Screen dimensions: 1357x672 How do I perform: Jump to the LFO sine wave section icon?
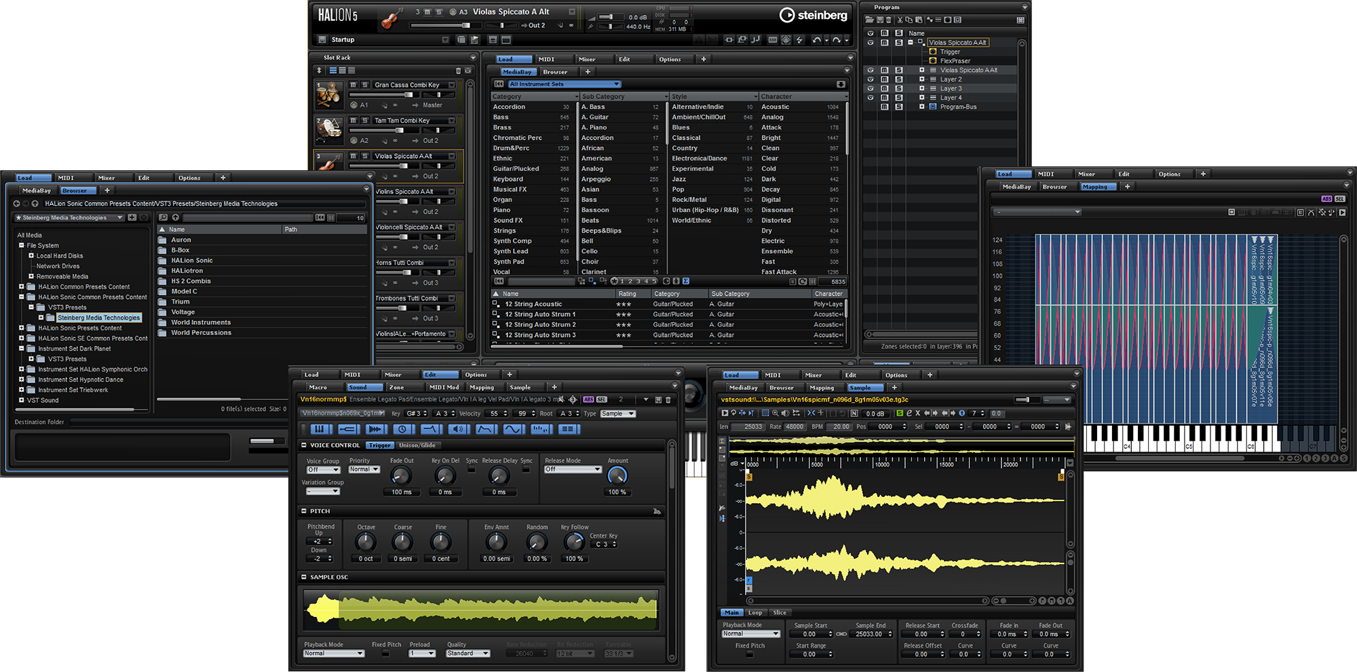point(514,429)
